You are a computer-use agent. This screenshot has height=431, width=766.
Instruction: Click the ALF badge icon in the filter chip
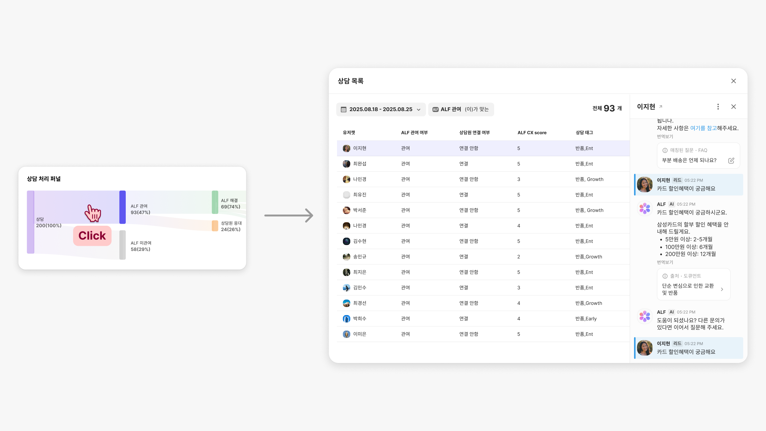point(435,110)
